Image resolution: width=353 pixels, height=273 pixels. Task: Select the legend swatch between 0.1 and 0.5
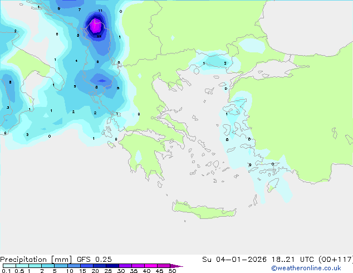(9, 266)
